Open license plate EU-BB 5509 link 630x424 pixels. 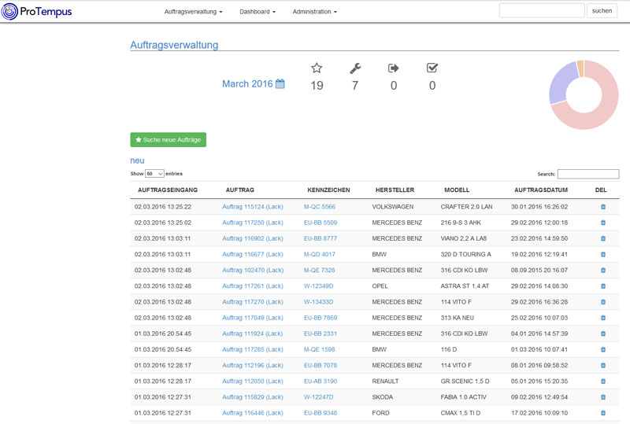321,223
